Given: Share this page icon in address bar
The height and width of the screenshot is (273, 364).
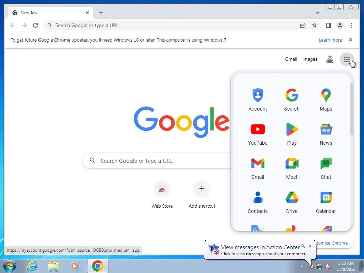Looking at the screenshot, I should [x=303, y=25].
